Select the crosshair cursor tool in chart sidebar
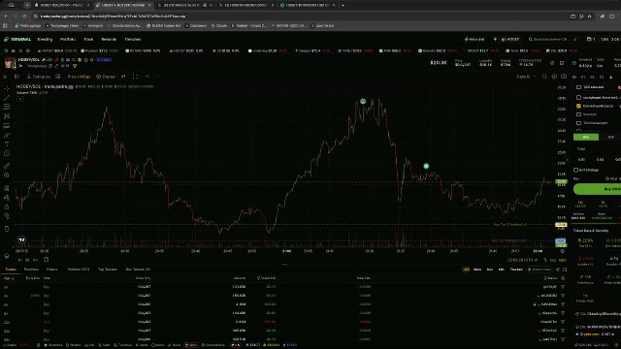 pos(7,88)
